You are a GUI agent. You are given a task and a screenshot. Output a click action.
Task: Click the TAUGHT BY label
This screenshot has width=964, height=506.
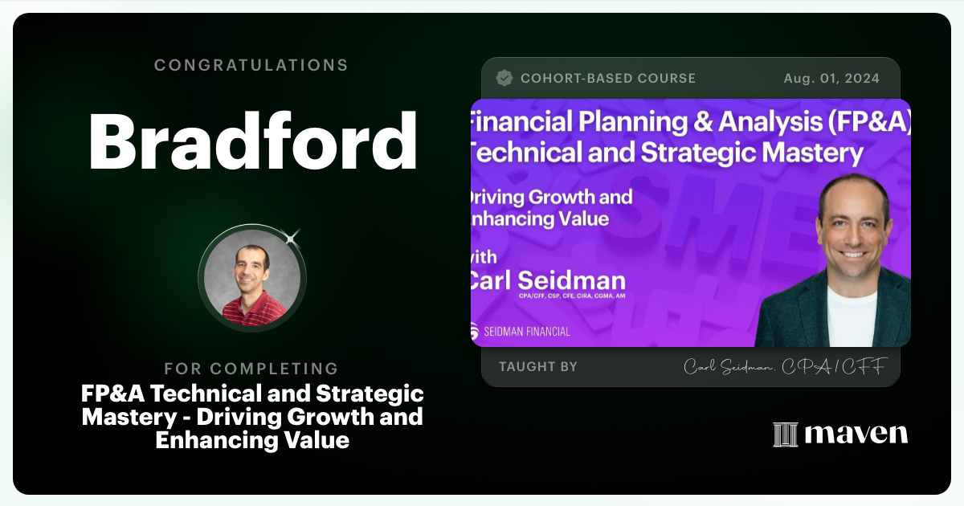point(538,367)
